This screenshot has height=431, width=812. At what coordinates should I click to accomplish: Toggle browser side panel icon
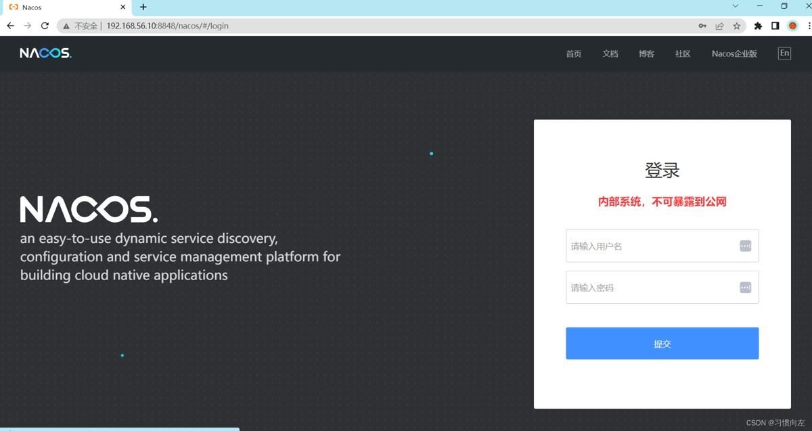[775, 26]
